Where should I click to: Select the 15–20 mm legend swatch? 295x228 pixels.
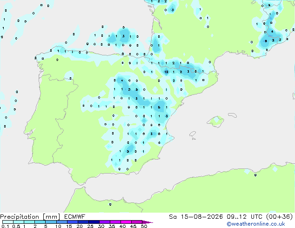72,222
